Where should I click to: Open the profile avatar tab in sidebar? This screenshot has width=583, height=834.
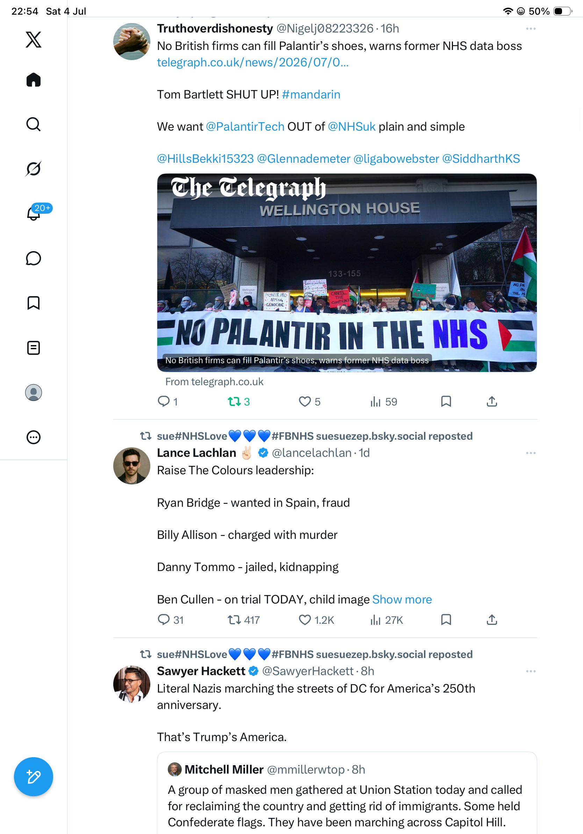click(x=34, y=392)
